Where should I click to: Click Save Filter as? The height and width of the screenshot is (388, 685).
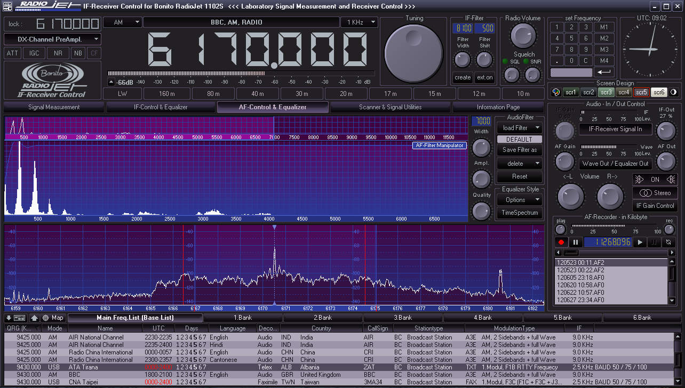[519, 150]
